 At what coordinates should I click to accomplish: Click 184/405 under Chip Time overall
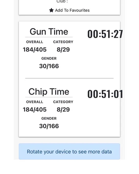click(x=34, y=110)
